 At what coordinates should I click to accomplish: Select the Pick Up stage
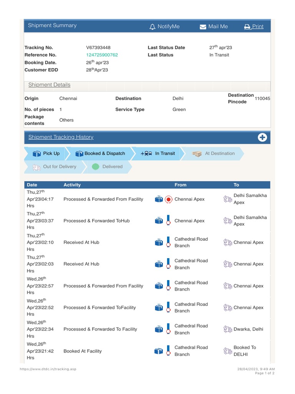click(x=46, y=154)
